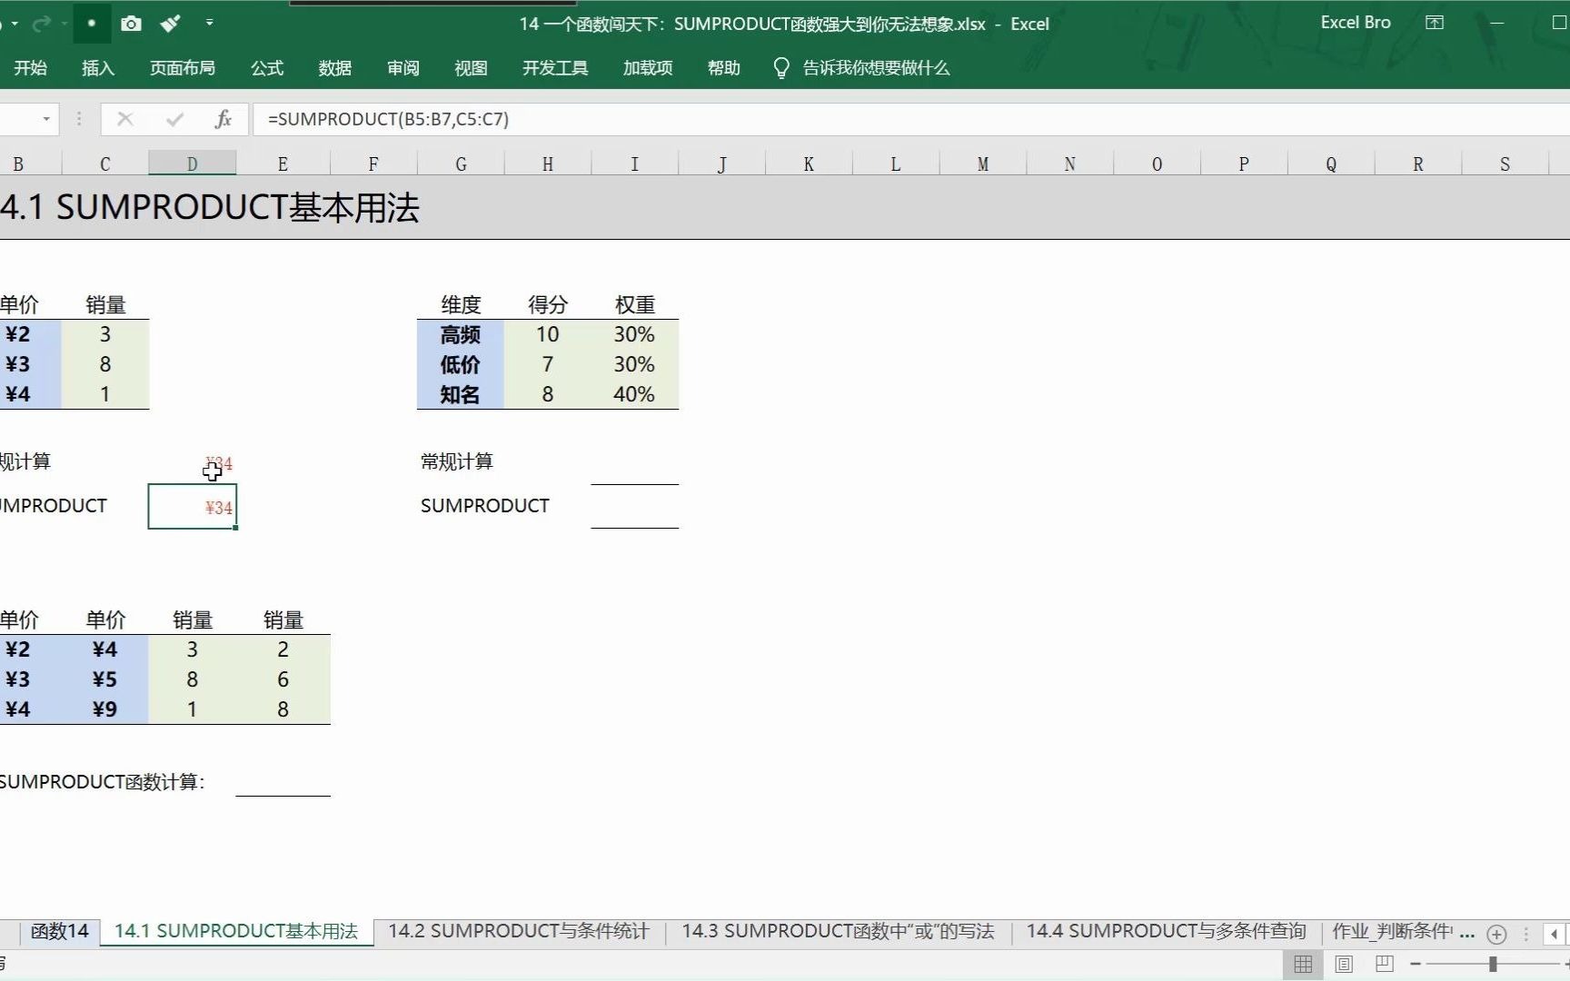Cancel formula entry with the X icon
The image size is (1570, 981).
[x=125, y=119]
